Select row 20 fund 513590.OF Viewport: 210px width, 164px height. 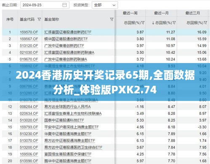(105, 161)
